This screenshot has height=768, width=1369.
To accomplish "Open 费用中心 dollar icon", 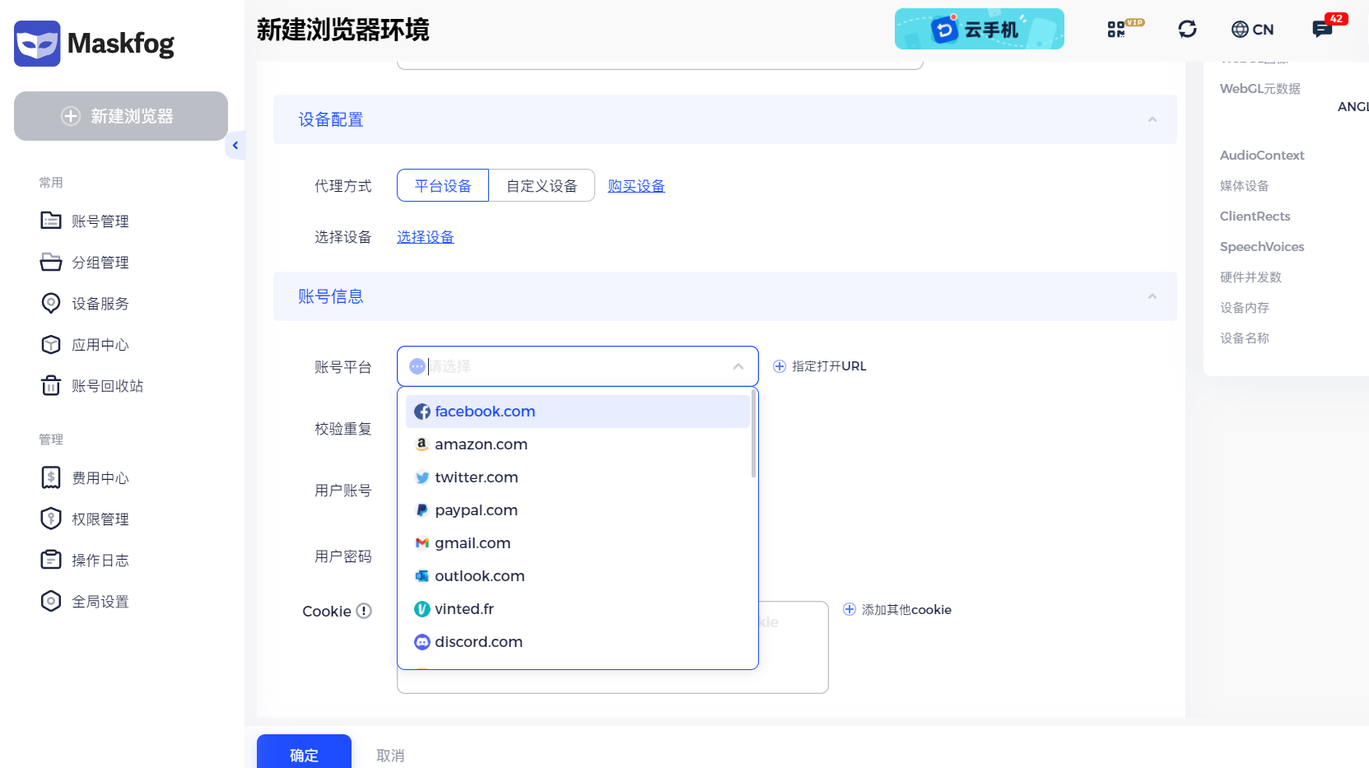I will pyautogui.click(x=51, y=477).
